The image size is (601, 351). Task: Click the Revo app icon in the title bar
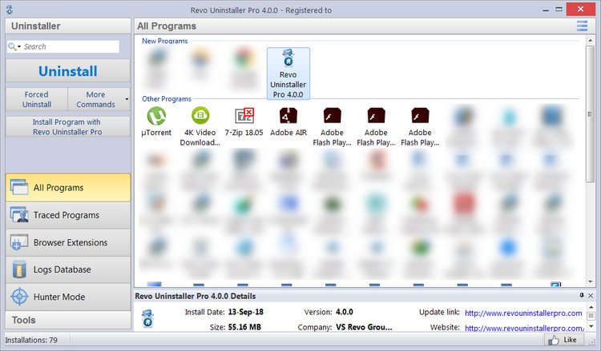click(x=9, y=10)
